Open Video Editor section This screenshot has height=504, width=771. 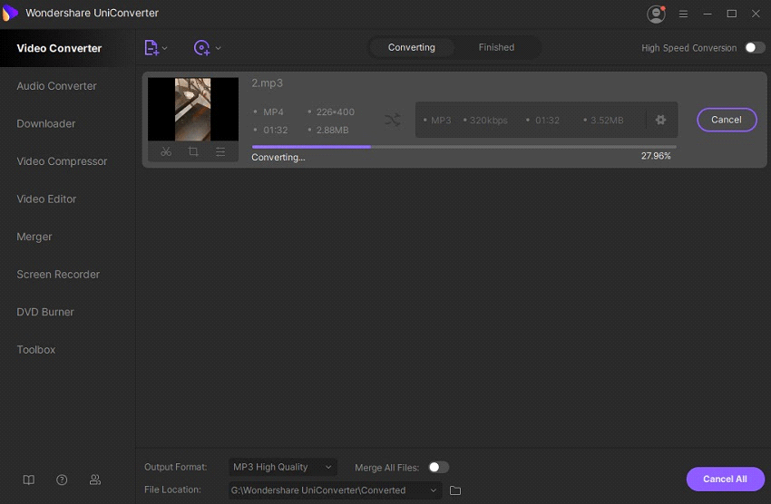(x=46, y=199)
